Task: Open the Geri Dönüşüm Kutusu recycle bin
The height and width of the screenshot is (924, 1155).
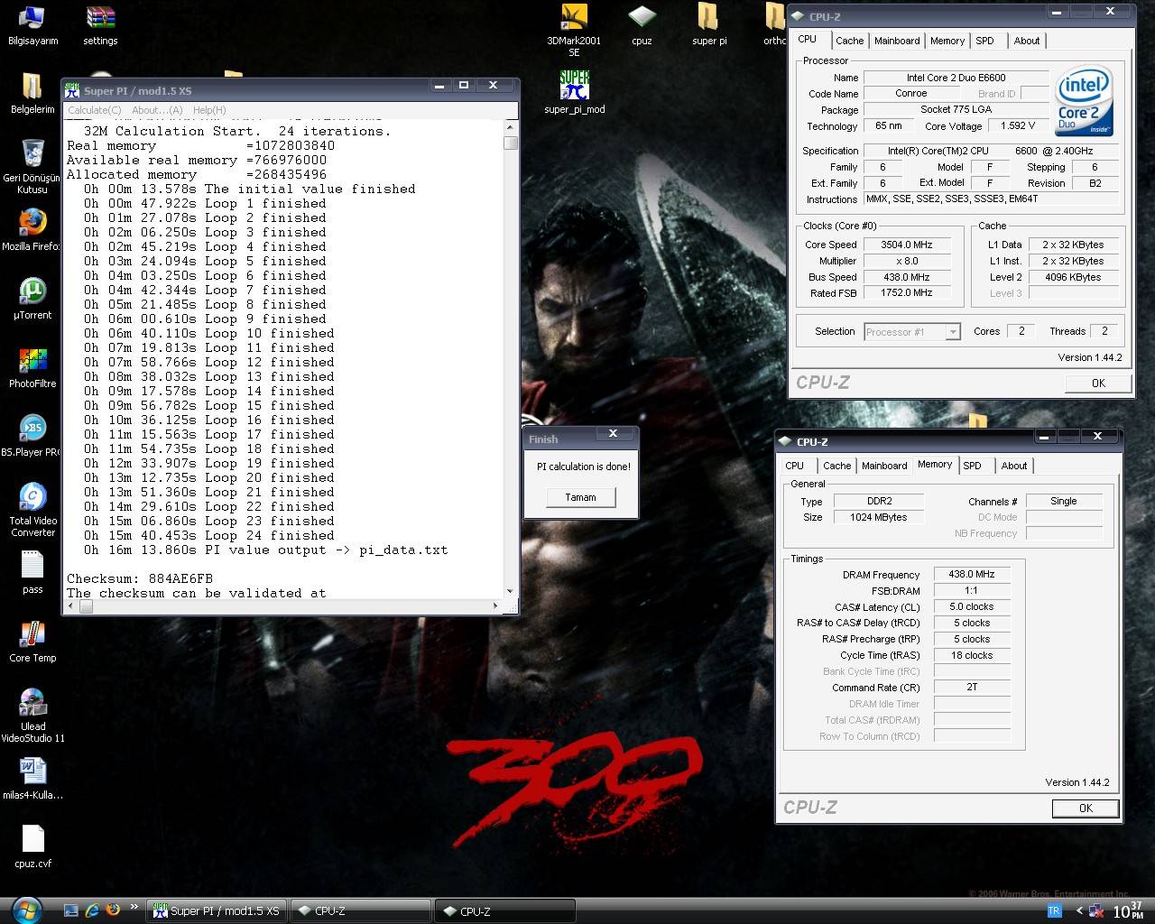Action: pos(32,166)
